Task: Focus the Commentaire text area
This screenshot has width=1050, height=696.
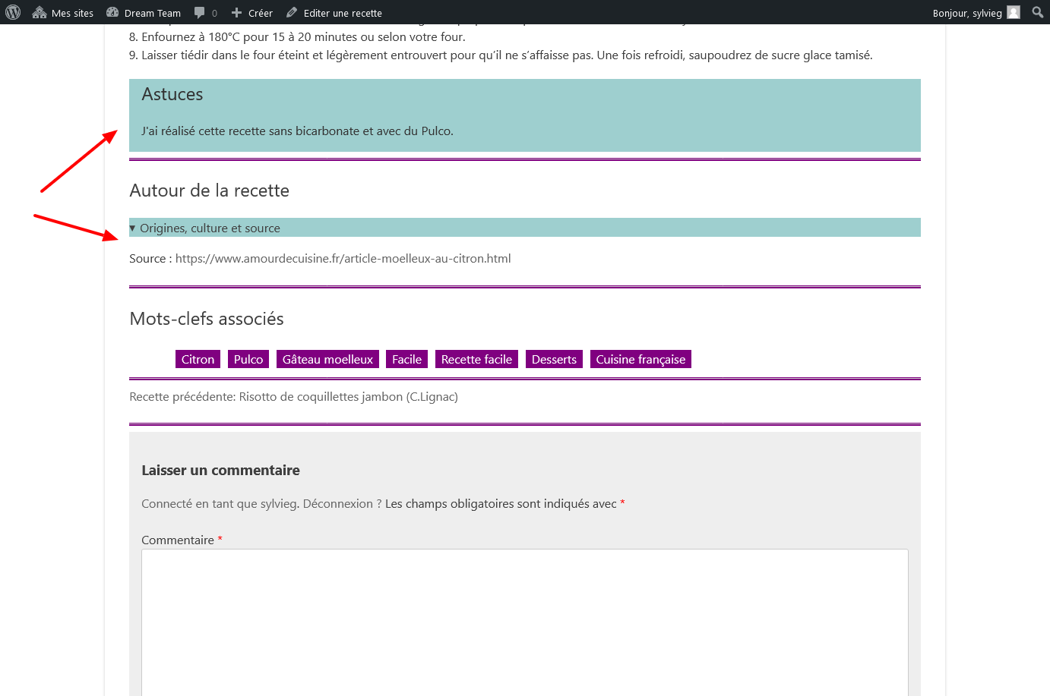Action: click(x=524, y=622)
